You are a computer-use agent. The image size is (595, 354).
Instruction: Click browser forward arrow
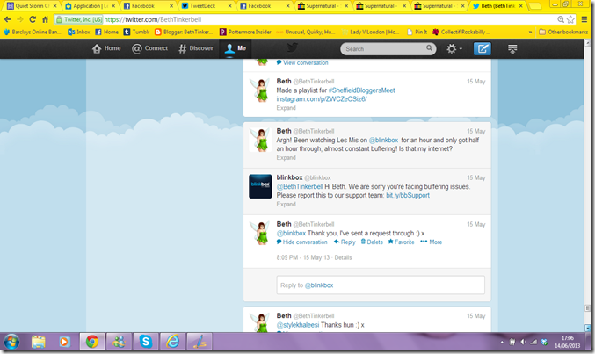19,19
